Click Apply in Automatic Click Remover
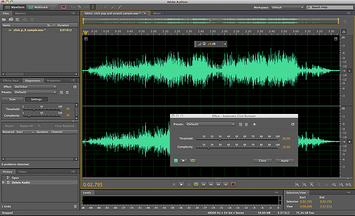Image resolution: width=355 pixels, height=216 pixels. 284,161
